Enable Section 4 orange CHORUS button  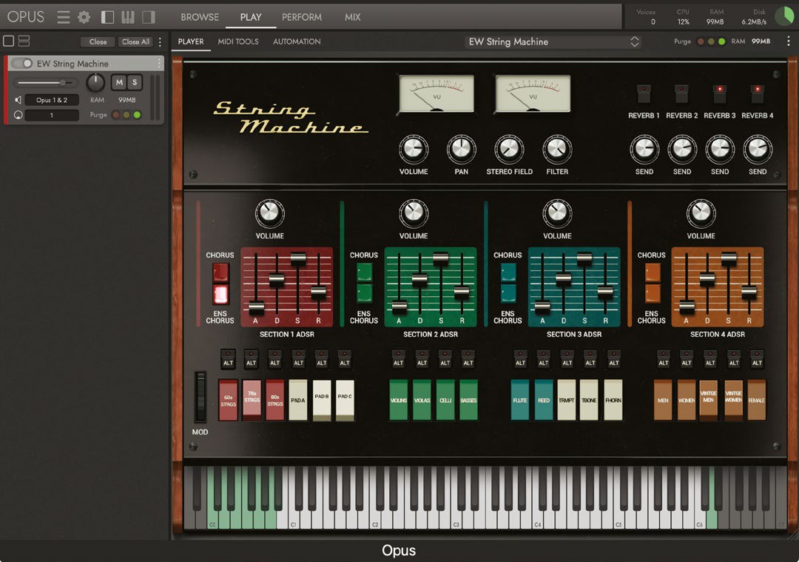653,272
